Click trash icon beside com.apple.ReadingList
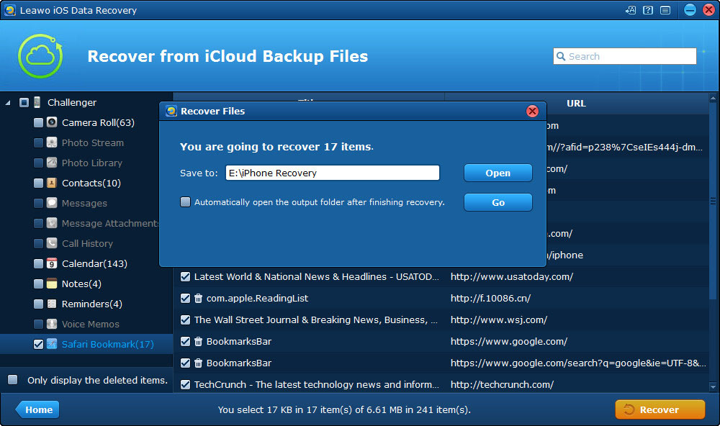This screenshot has height=426, width=720. (199, 298)
